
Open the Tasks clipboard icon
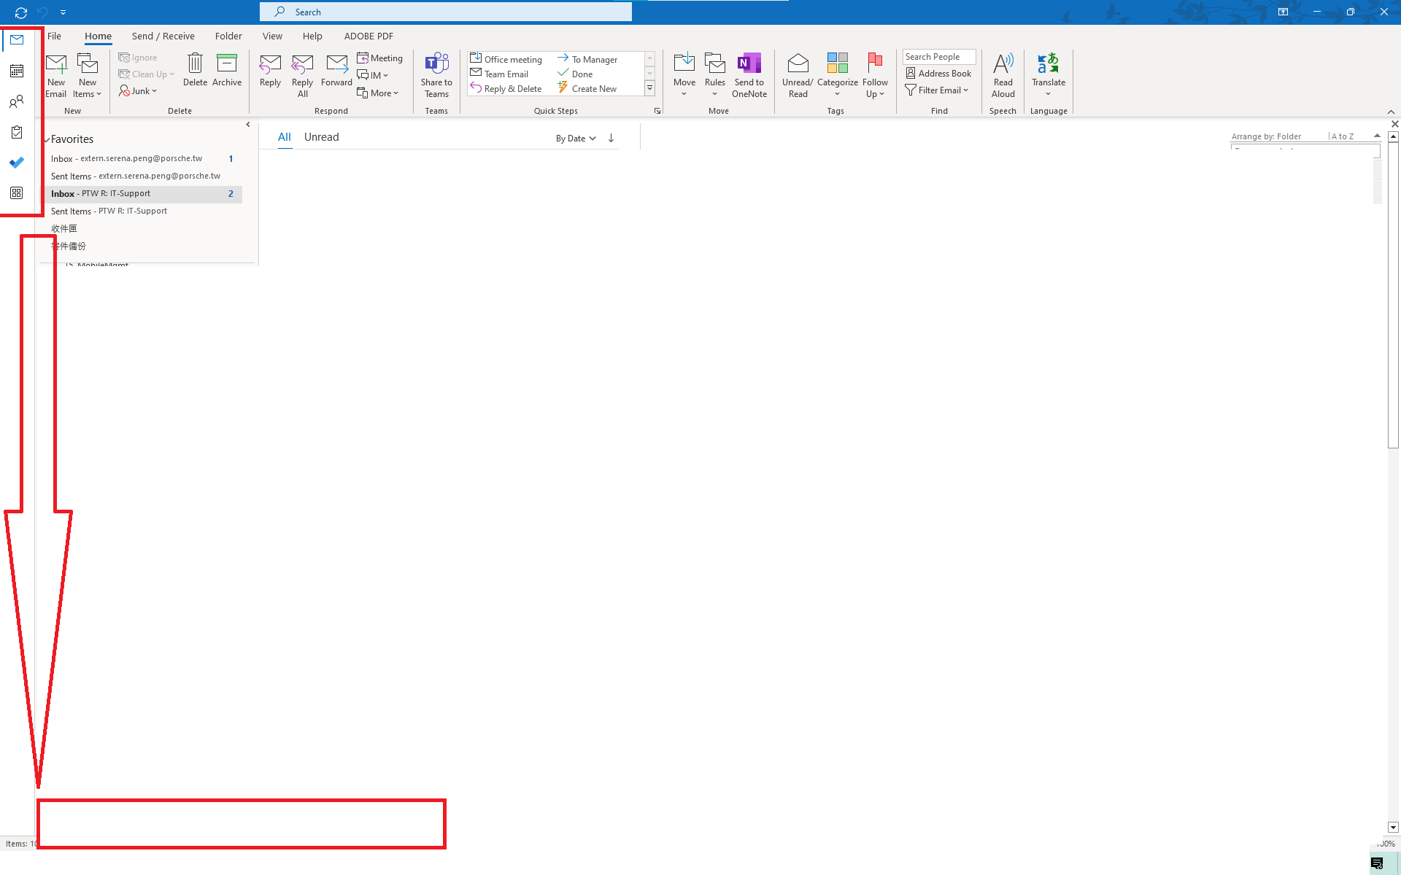[16, 133]
